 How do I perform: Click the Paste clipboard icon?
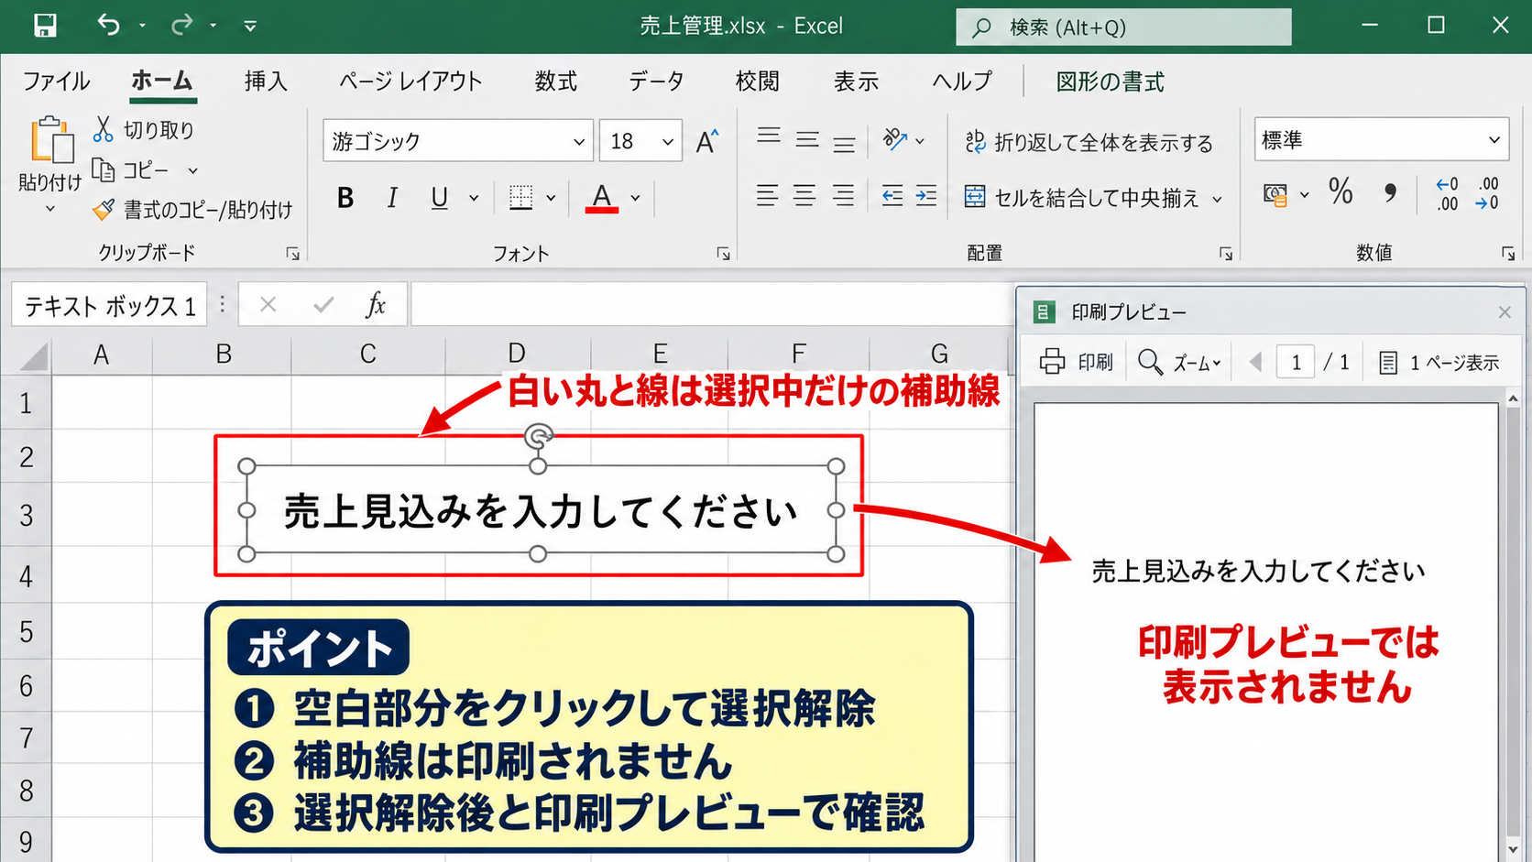pos(51,140)
